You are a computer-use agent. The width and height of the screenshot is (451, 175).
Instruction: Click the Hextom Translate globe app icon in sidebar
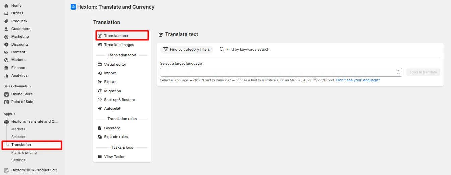tap(6, 122)
